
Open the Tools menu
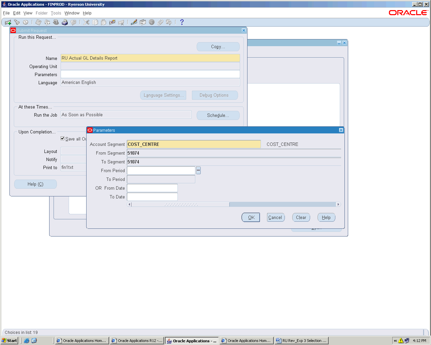56,13
